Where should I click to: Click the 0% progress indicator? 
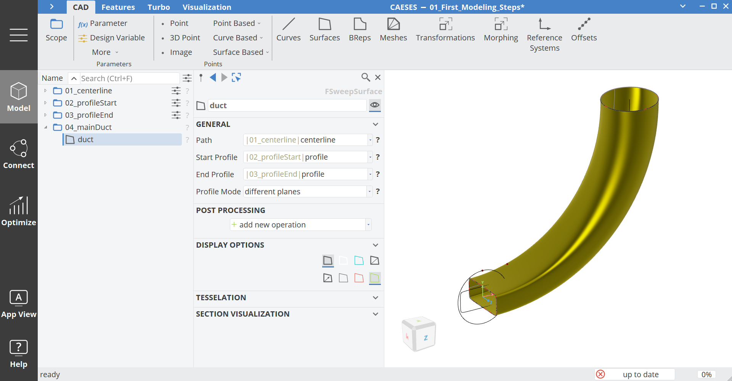(706, 374)
